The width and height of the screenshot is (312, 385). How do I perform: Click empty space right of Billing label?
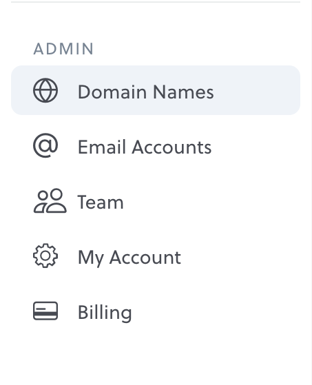216,312
